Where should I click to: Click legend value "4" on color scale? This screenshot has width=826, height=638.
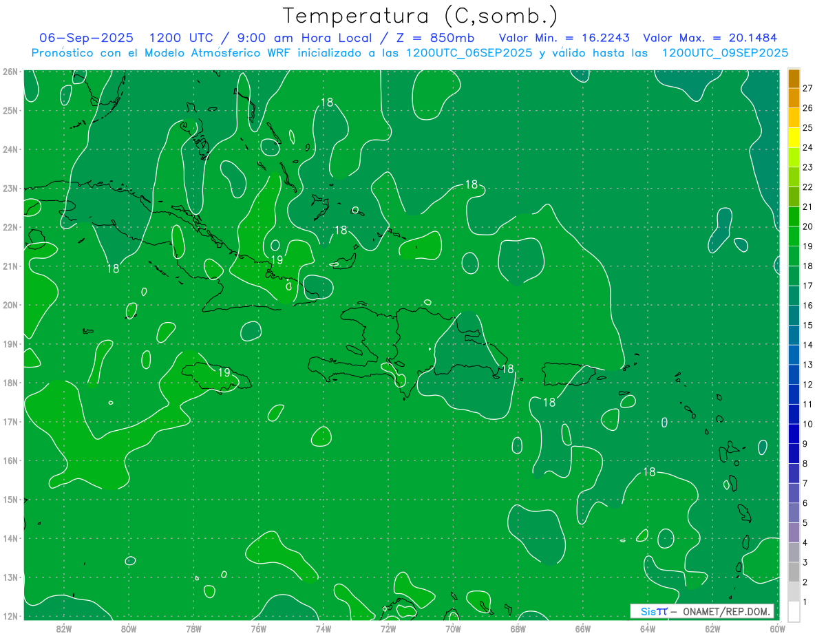click(x=805, y=543)
